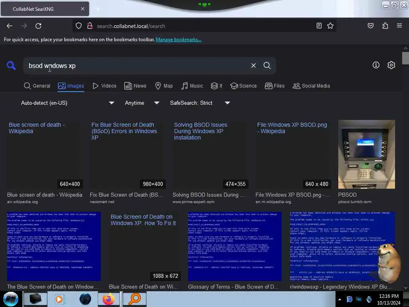
Task: Switch to the News tab
Action: (x=135, y=86)
